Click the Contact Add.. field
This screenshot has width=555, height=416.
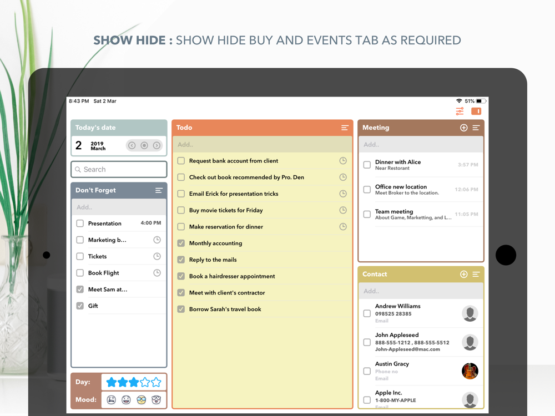(421, 291)
